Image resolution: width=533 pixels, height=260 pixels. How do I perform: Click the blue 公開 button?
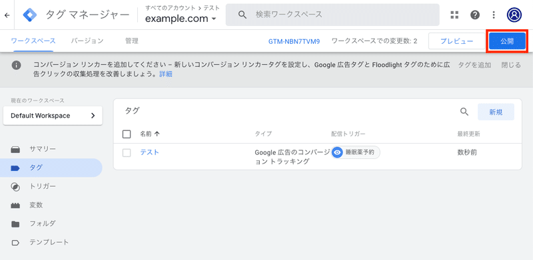point(507,41)
